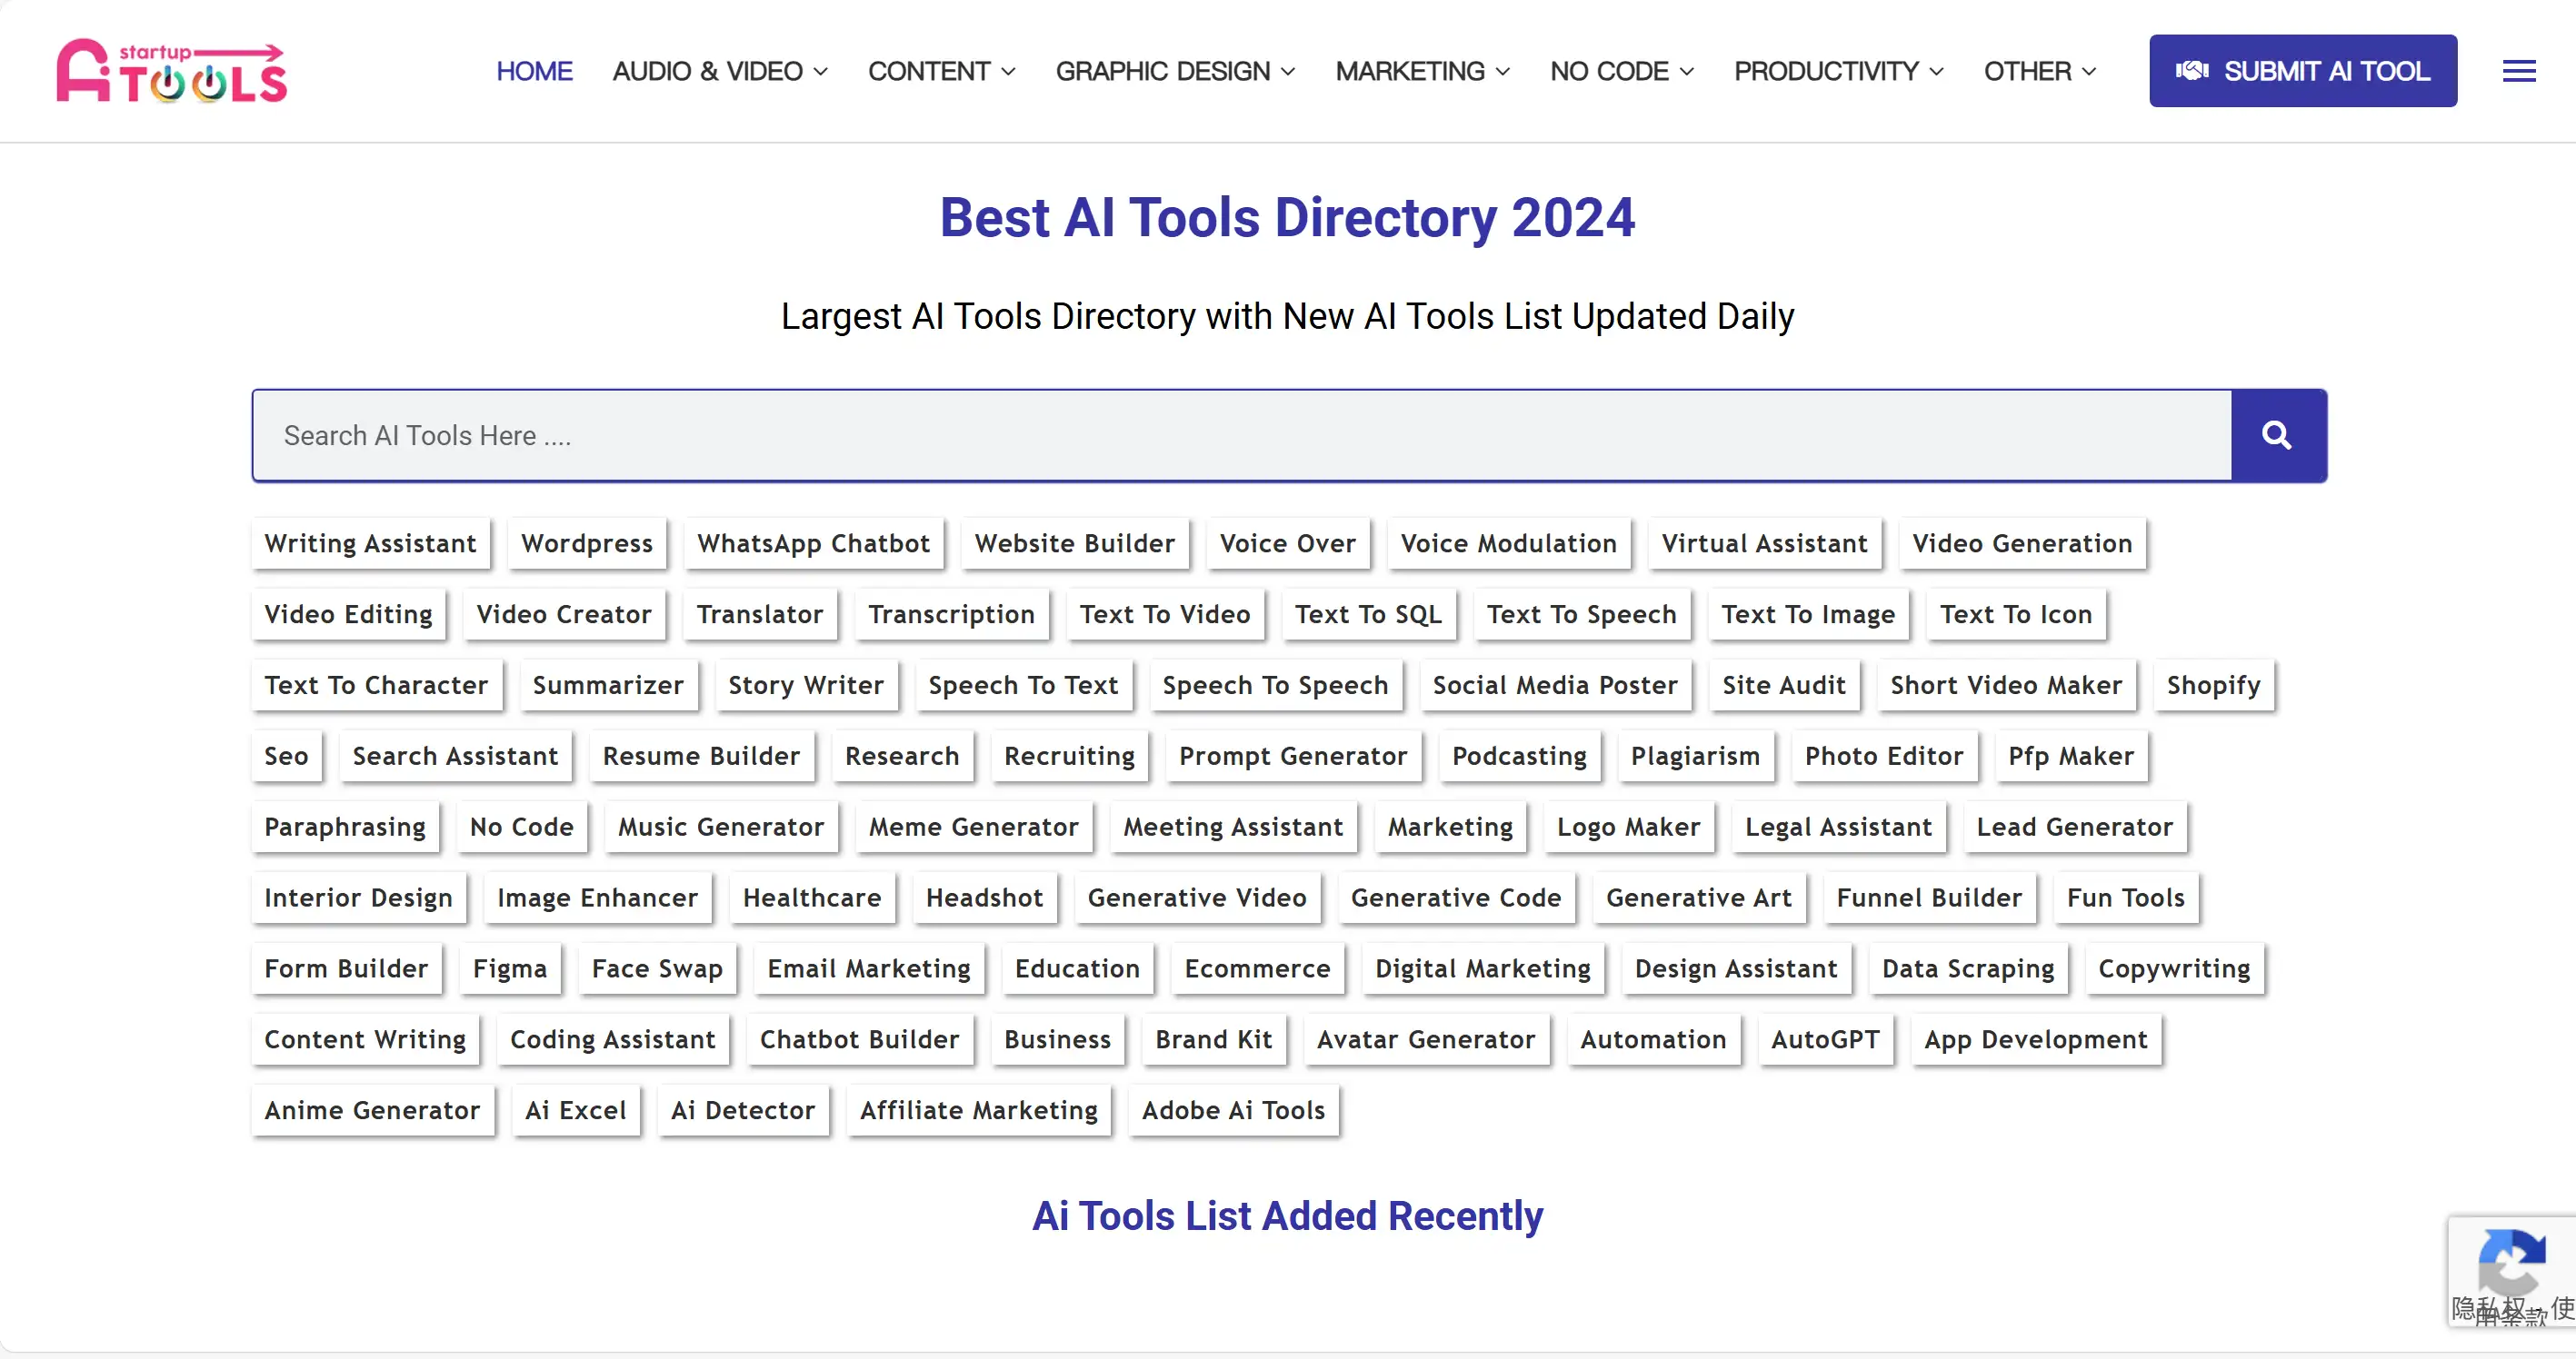Open the Other dropdown menu
2576x1359 pixels.
(x=2039, y=71)
